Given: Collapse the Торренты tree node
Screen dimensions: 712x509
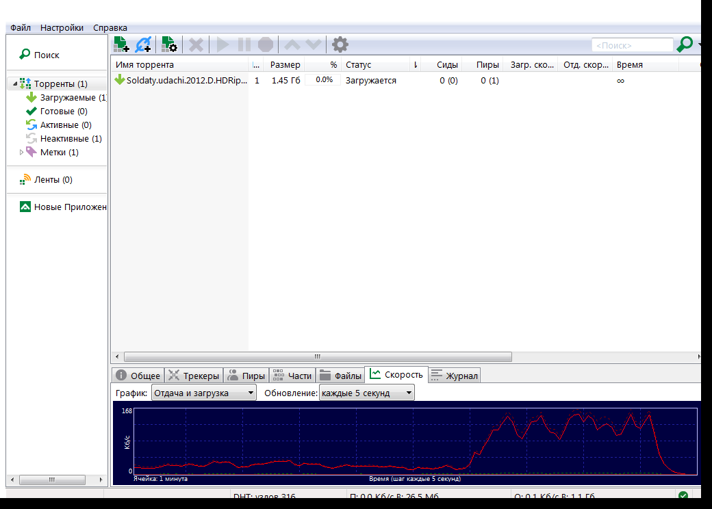Looking at the screenshot, I should tap(14, 84).
